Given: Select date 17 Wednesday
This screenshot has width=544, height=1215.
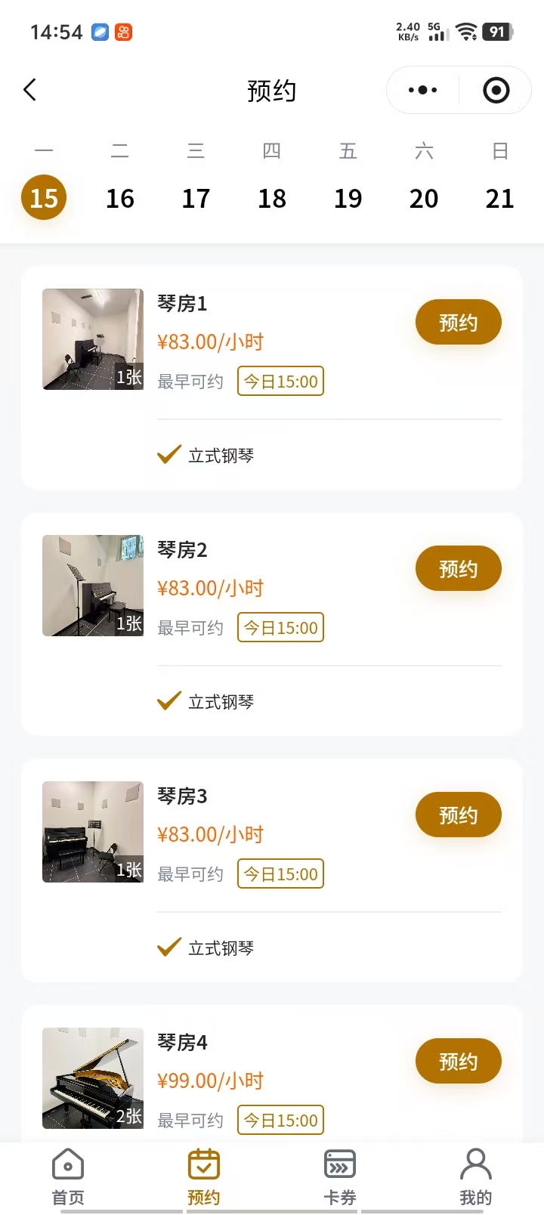Looking at the screenshot, I should point(196,198).
